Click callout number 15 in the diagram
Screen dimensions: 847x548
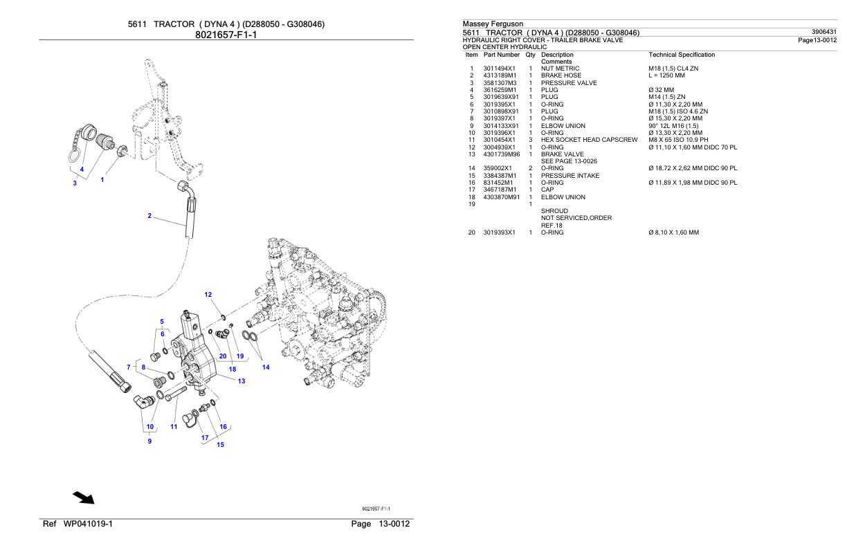tap(221, 445)
